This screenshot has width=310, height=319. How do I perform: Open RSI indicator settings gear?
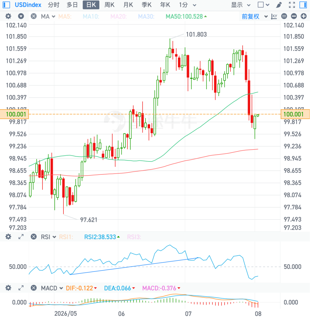pos(8,237)
